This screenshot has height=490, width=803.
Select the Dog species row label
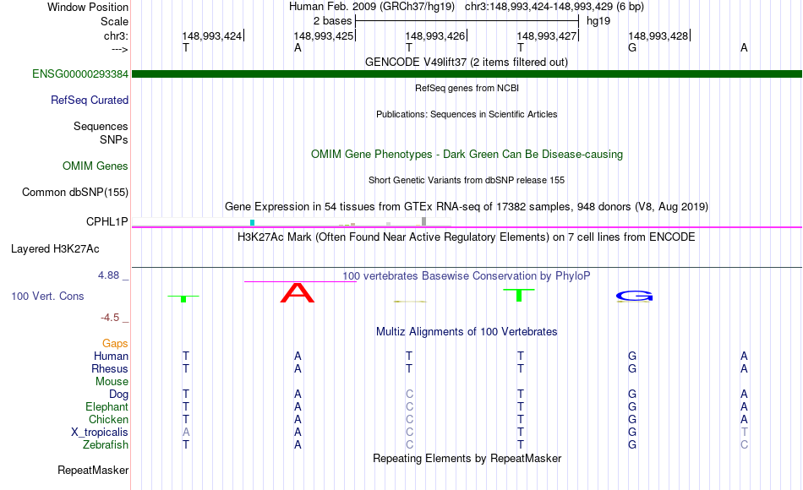118,394
